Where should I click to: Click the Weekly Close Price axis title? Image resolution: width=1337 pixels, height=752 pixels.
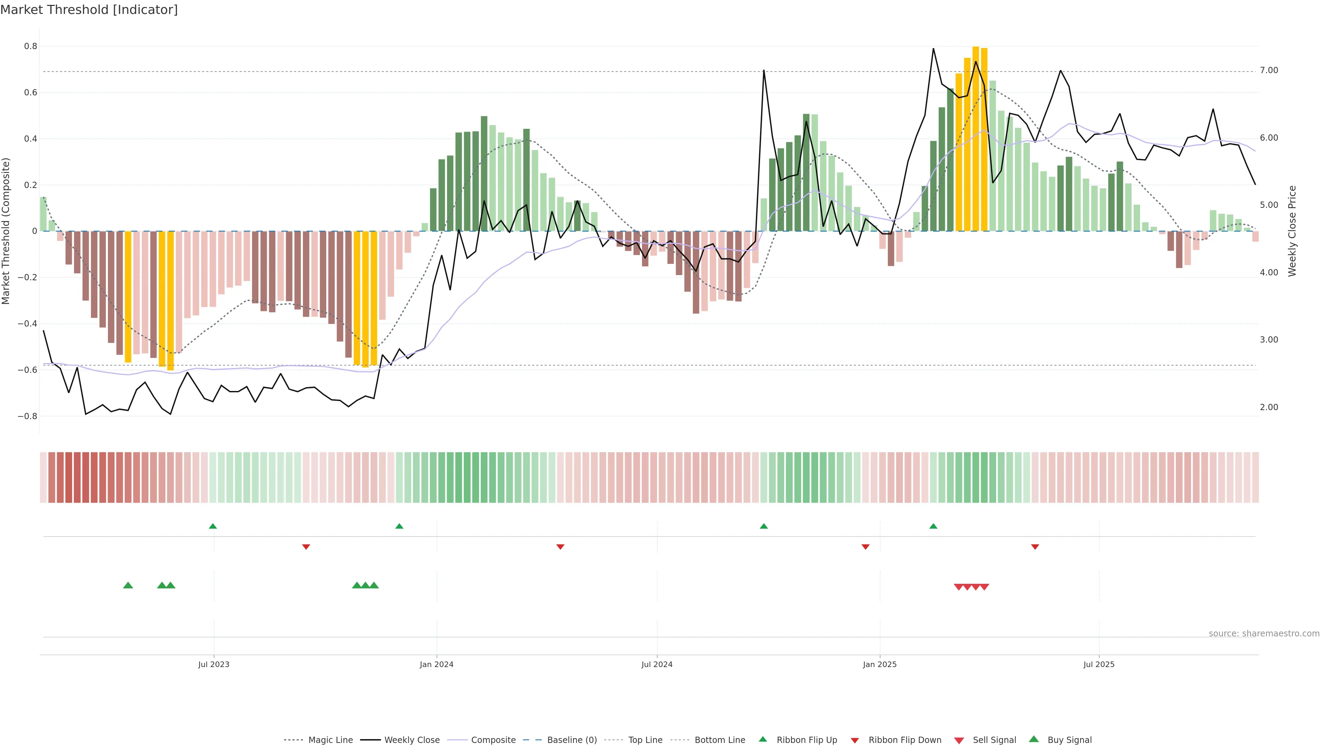(x=1292, y=231)
